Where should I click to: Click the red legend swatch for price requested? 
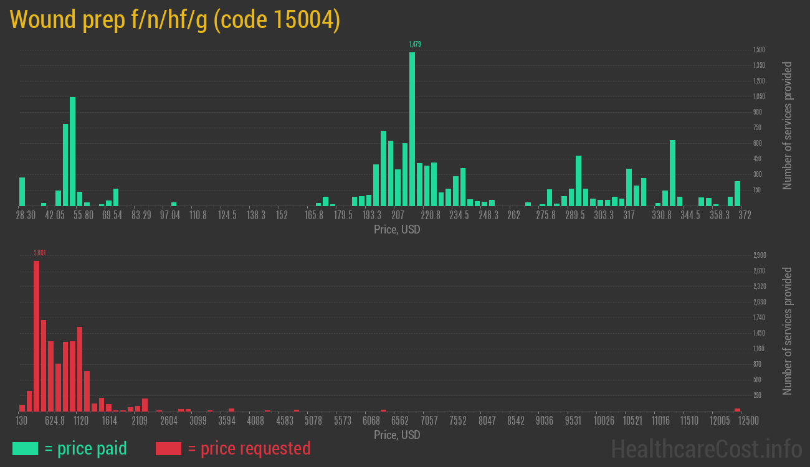167,448
